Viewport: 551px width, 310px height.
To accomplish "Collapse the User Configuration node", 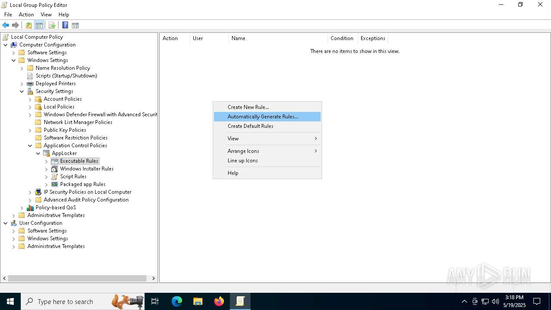I will pos(6,223).
